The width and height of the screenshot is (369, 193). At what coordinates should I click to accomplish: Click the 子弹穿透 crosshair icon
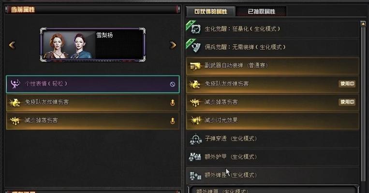pyautogui.click(x=196, y=139)
